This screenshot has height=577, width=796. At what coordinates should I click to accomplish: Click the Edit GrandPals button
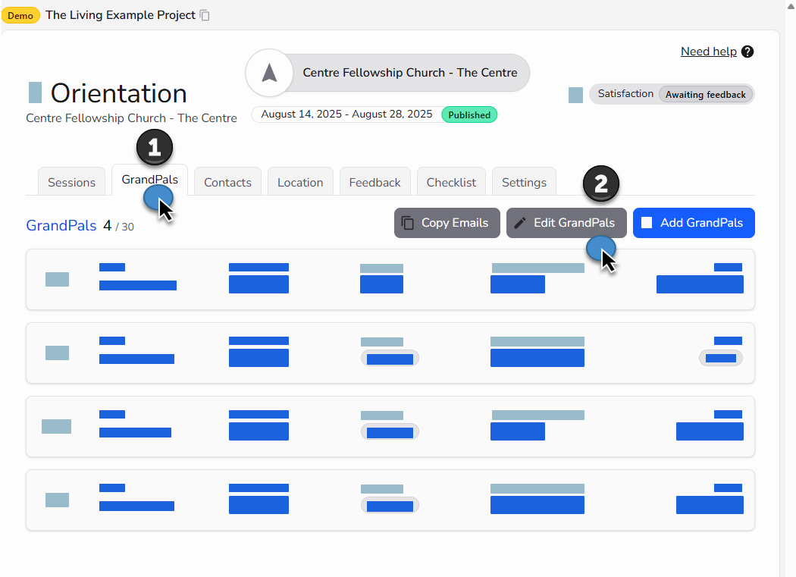pyautogui.click(x=566, y=223)
